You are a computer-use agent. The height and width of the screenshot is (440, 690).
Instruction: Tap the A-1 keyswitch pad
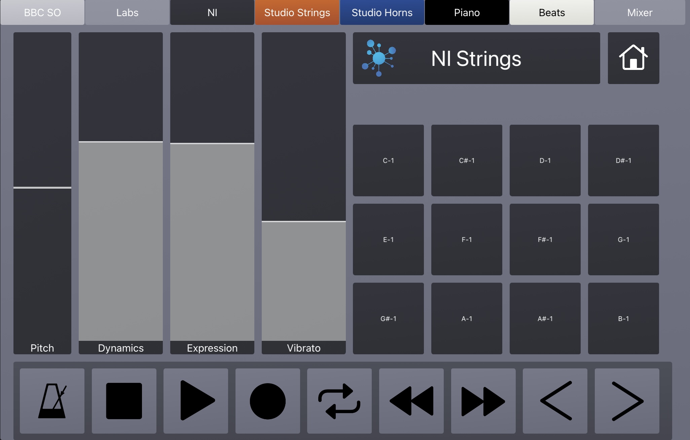[x=467, y=318]
